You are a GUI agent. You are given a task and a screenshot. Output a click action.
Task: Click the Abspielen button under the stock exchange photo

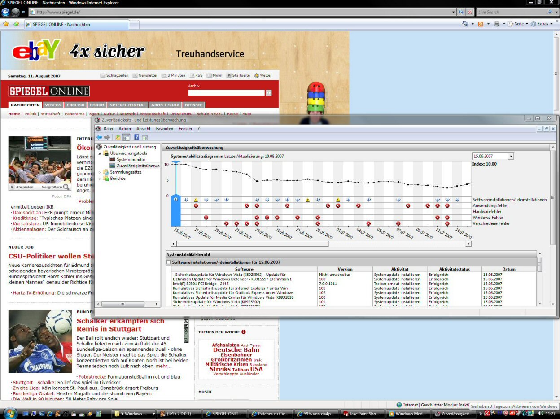pos(22,187)
